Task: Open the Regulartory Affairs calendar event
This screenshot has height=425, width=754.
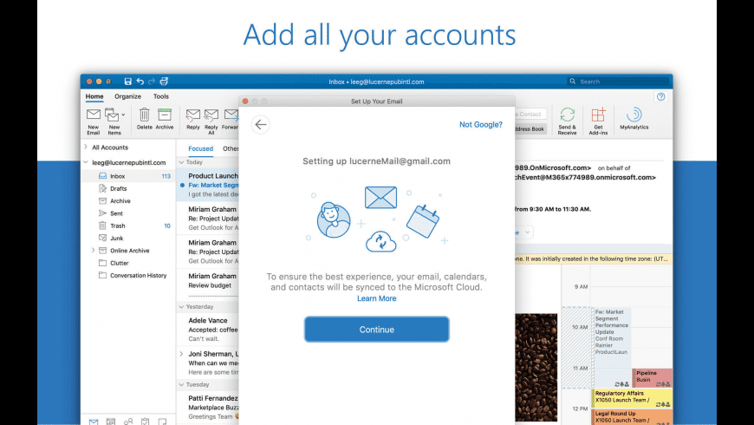Action: coord(632,398)
